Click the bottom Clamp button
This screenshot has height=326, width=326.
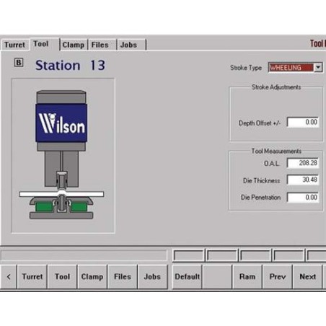click(x=92, y=277)
